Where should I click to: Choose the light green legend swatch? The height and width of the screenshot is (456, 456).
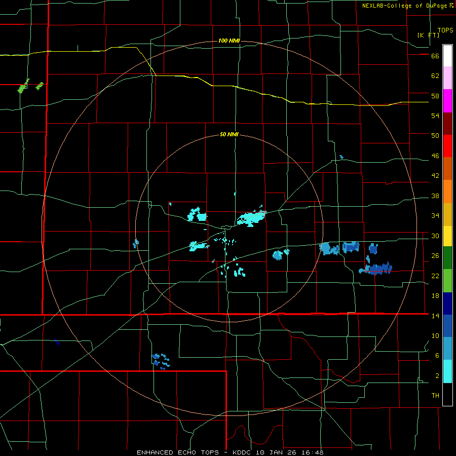point(447,281)
